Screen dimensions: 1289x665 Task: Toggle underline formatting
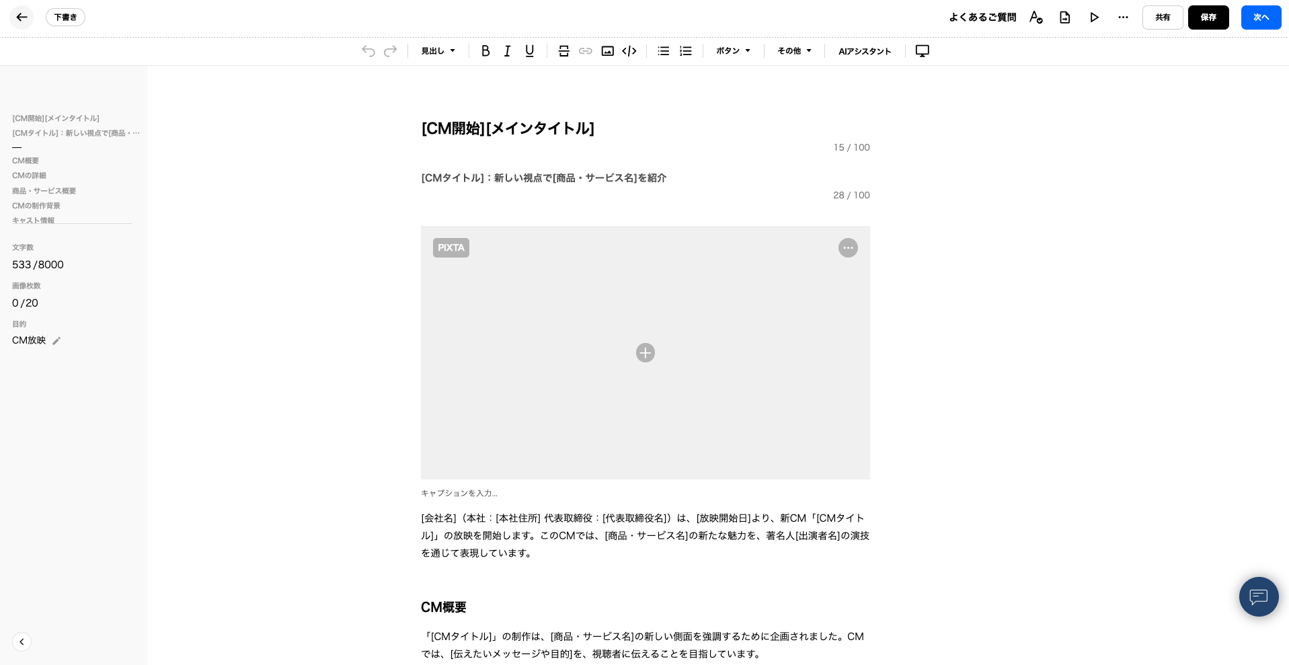(530, 51)
